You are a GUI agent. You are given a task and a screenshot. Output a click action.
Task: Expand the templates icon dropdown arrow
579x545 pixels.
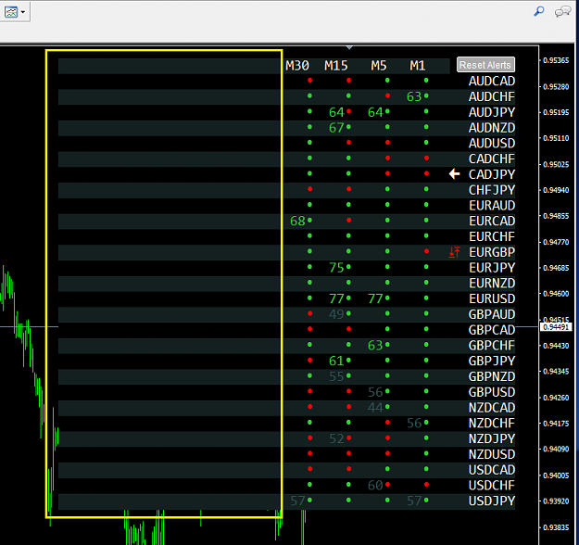click(23, 12)
